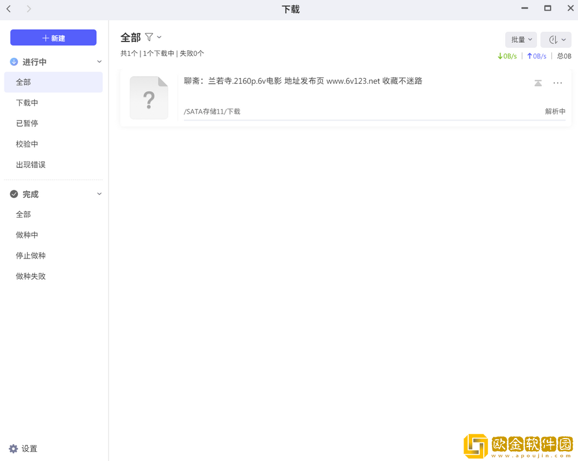Click the navigate back arrow
Screen dimensions: 578x461
[x=8, y=9]
